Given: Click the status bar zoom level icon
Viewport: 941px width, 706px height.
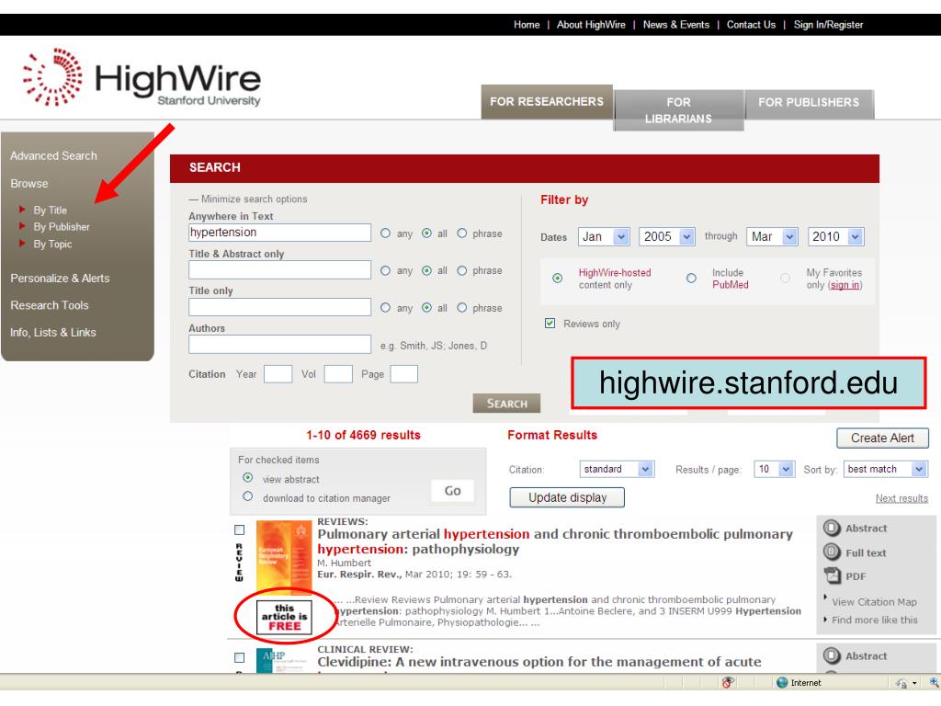Looking at the screenshot, I should (934, 683).
